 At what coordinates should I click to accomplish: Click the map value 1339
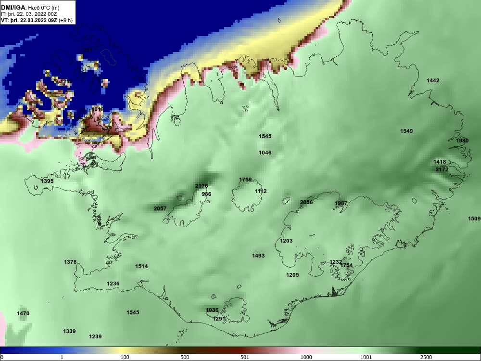click(x=69, y=331)
